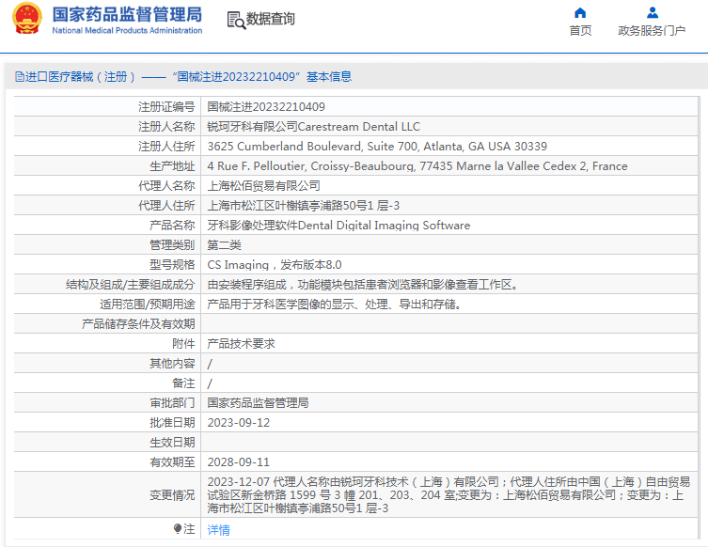Click the 政务服务门户 user icon
This screenshot has height=547, width=708.
click(x=652, y=12)
